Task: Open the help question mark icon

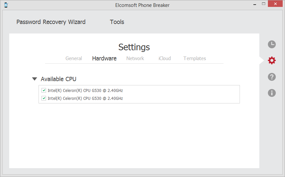Action: click(272, 77)
